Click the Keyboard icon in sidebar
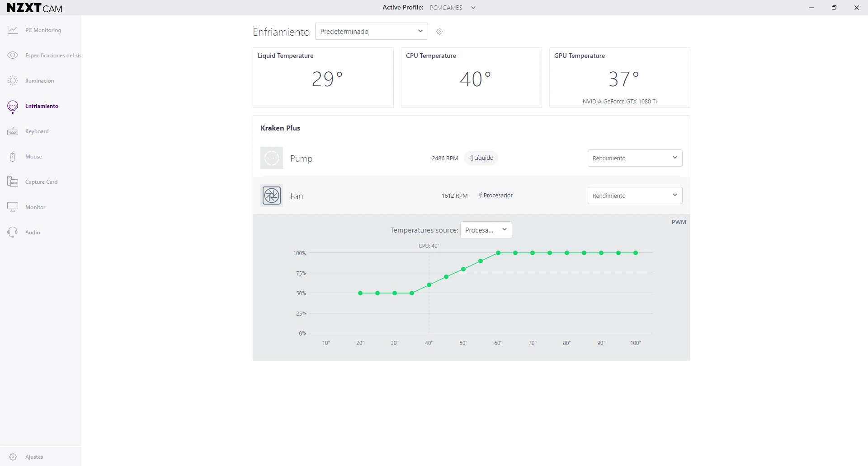The height and width of the screenshot is (466, 868). [13, 131]
